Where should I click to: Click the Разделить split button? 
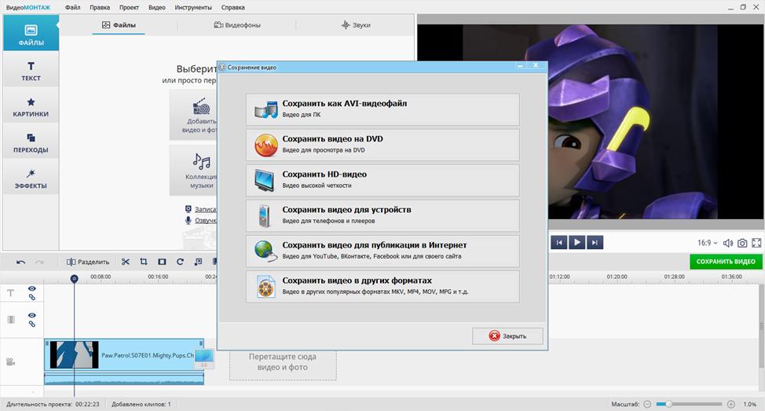[88, 262]
